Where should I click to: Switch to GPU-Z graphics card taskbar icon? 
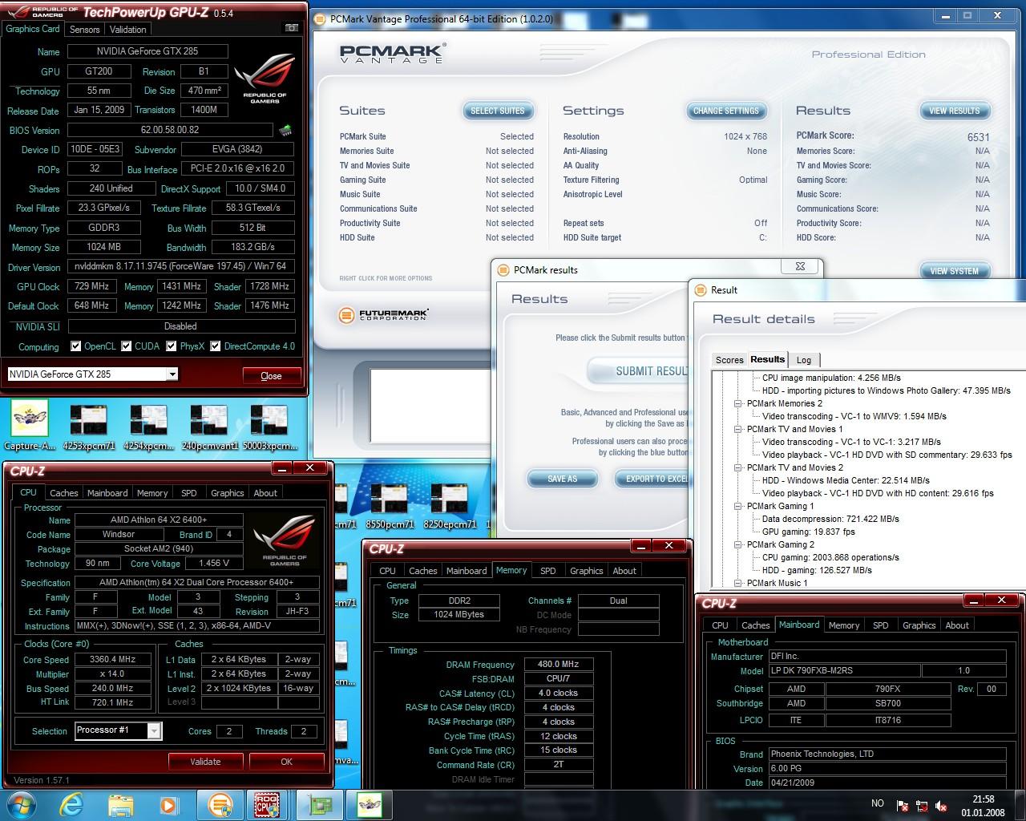[318, 804]
